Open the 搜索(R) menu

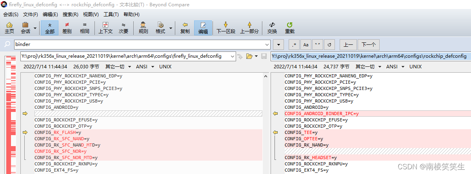point(71,15)
